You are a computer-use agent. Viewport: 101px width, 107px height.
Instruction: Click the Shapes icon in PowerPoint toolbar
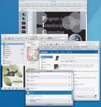click(55, 4)
